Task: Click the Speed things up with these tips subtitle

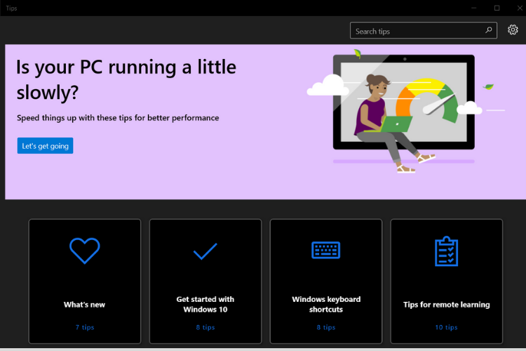Action: pyautogui.click(x=118, y=118)
